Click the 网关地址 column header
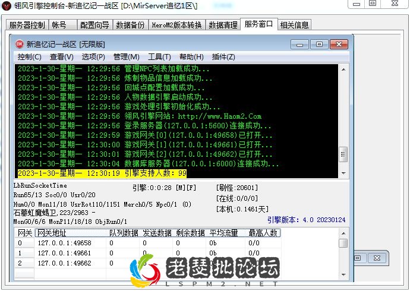Image resolution: width=410 pixels, height=291 pixels. pos(71,233)
